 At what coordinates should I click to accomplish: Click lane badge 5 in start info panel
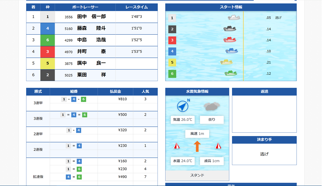tap(172, 63)
